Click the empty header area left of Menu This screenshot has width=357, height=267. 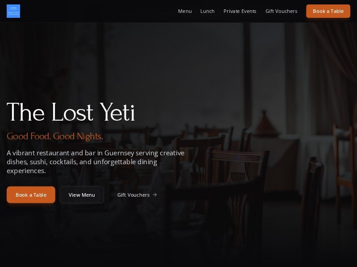click(x=98, y=11)
